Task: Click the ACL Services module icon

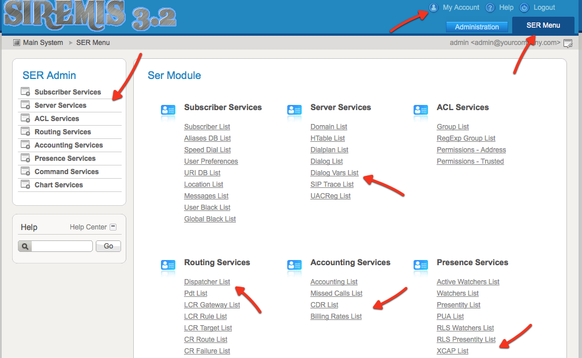Action: pyautogui.click(x=420, y=111)
